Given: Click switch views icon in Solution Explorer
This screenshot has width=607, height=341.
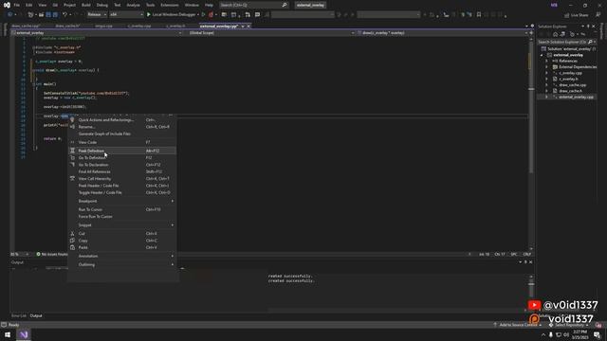Looking at the screenshot, I should pos(562,34).
